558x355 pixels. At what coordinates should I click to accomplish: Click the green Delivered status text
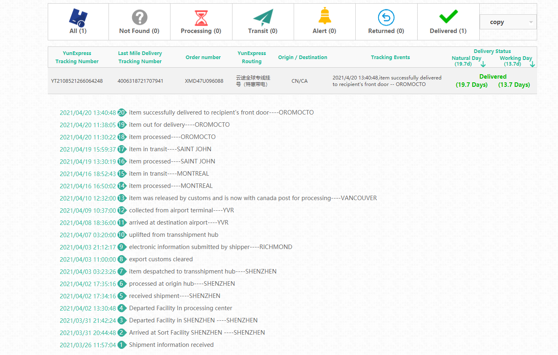(x=493, y=77)
